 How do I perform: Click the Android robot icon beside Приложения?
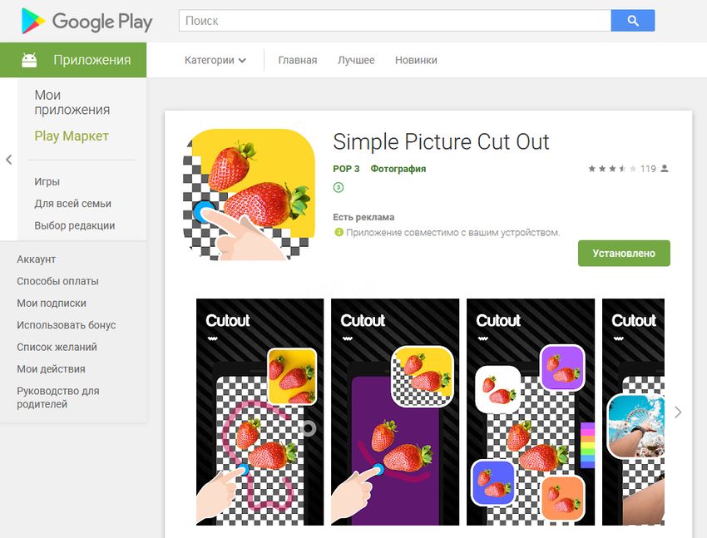[29, 60]
